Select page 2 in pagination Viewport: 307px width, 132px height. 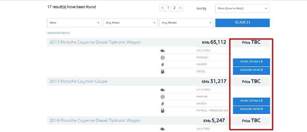(174, 8)
